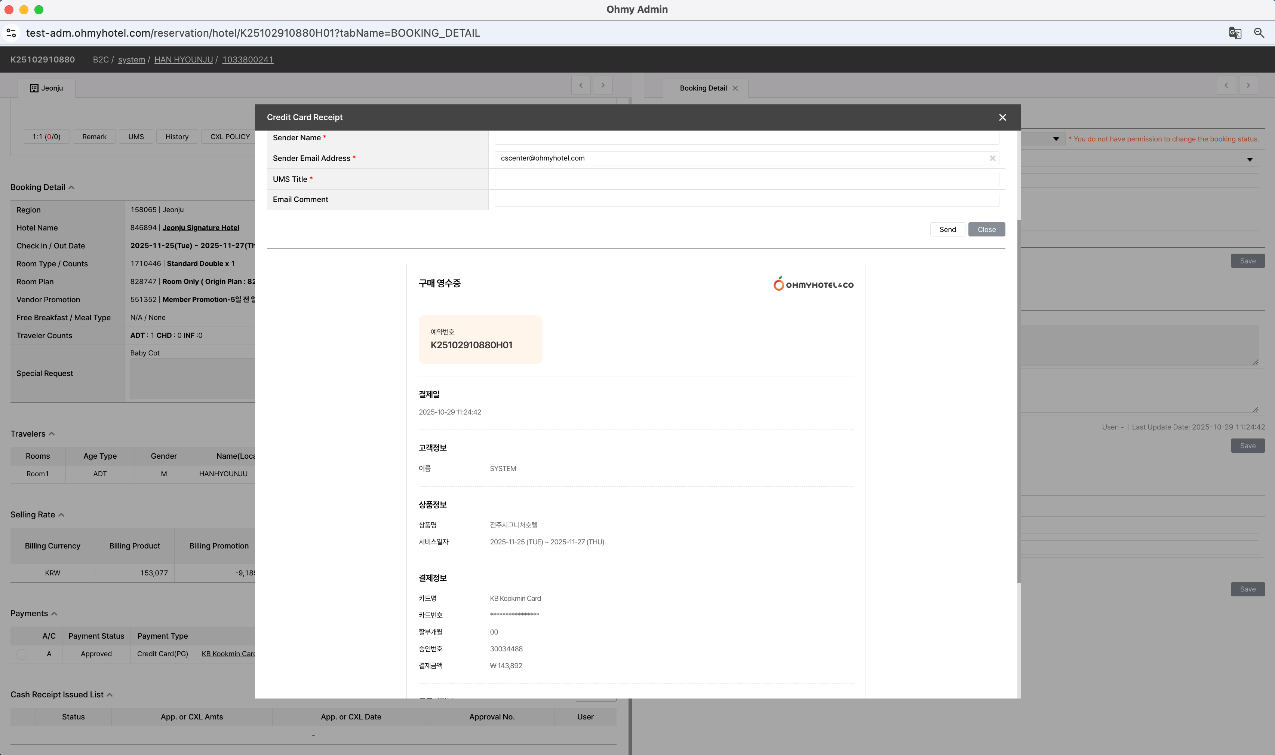Open the Jeonju Signature Hotel link
This screenshot has width=1275, height=755.
point(201,228)
